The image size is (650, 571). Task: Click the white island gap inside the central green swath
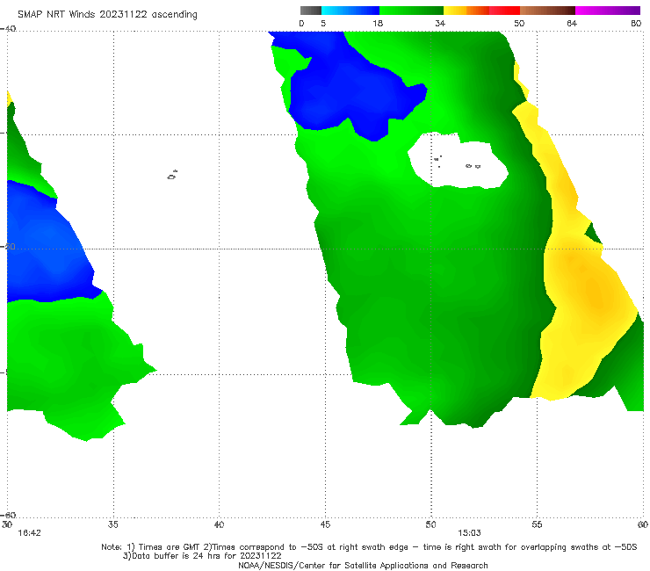pos(458,162)
